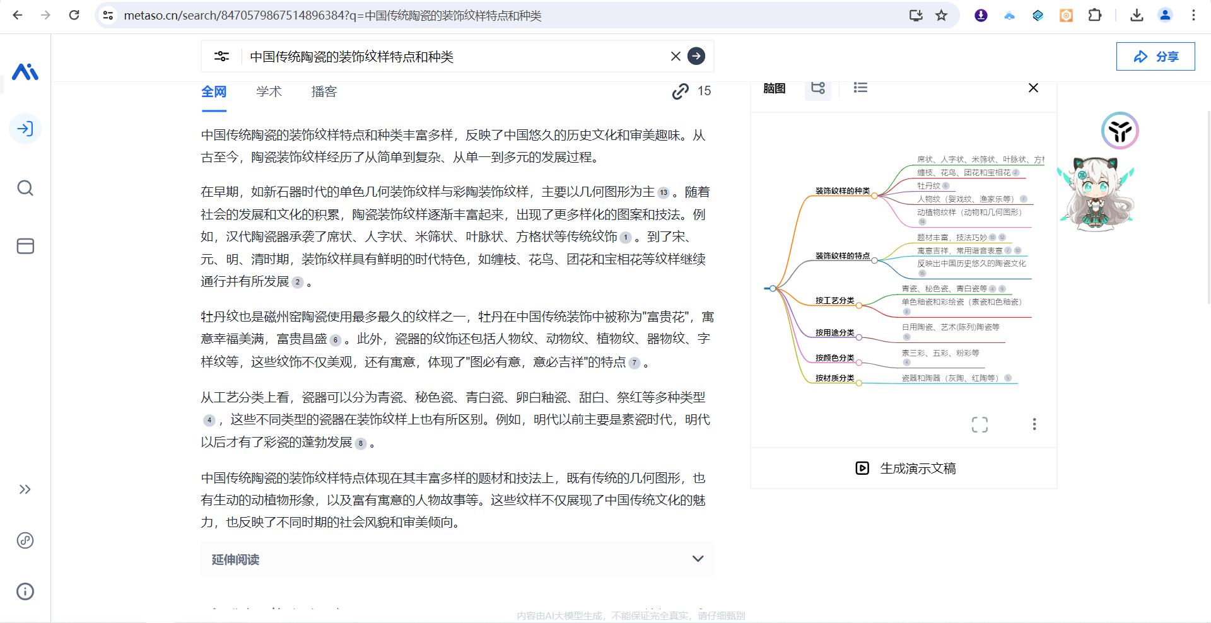Click the Metaso logo icon in sidebar

25,72
